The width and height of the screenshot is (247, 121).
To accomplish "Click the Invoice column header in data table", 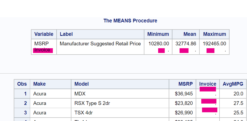I will (208, 84).
